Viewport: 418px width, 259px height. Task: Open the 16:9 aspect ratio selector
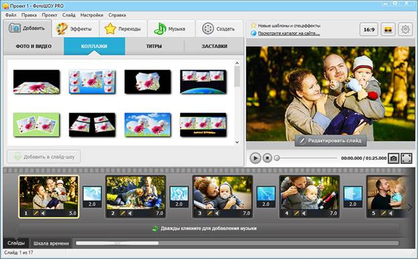tap(369, 29)
